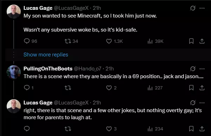Repost the PullingOnTheBoots reply
This screenshot has width=211, height=136.
coord(68,88)
